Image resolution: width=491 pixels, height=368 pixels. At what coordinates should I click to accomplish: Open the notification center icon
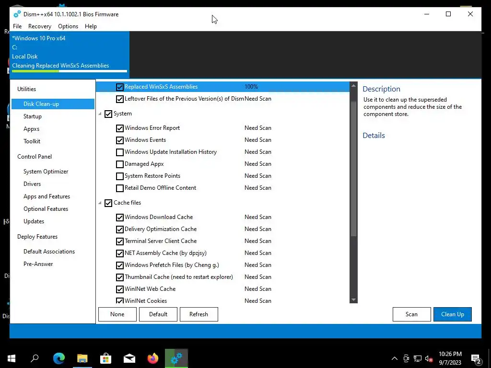coord(476,358)
